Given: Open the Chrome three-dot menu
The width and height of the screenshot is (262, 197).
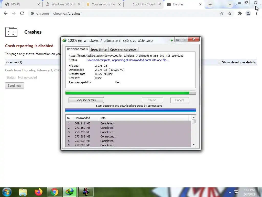Looking at the screenshot, I should [x=256, y=13].
